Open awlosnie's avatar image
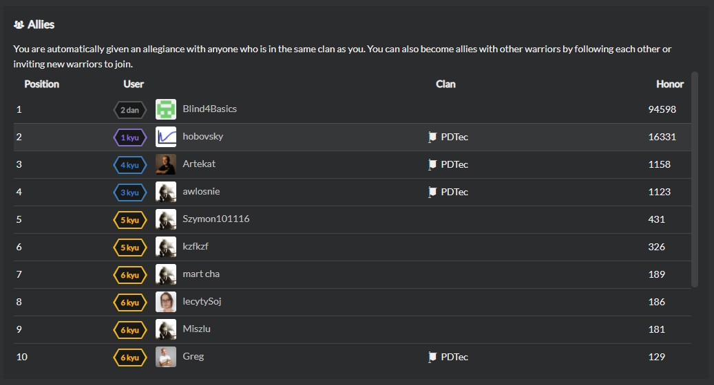 166,192
